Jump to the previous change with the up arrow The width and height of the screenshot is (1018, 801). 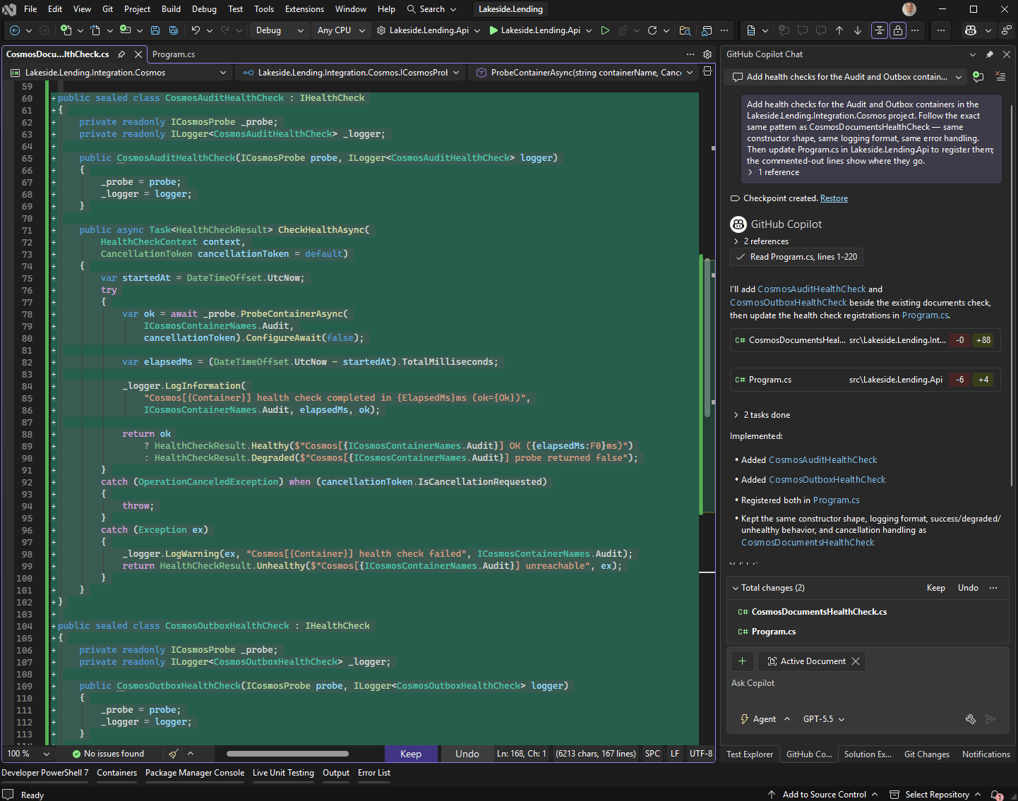[x=839, y=30]
